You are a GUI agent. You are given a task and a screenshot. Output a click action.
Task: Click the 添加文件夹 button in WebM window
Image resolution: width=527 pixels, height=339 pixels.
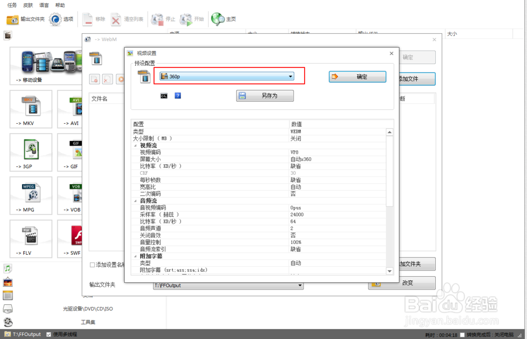[x=417, y=264]
